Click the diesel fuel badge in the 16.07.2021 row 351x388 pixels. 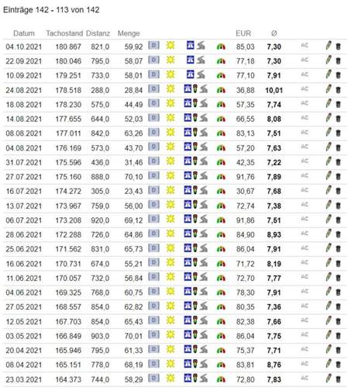click(x=153, y=190)
